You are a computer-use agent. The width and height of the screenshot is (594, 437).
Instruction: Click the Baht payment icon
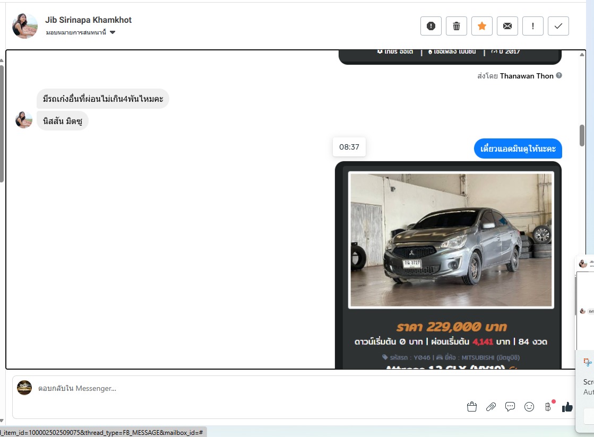click(548, 407)
